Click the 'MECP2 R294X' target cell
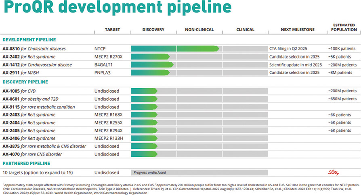The width and height of the screenshot is (361, 195). pos(109,131)
